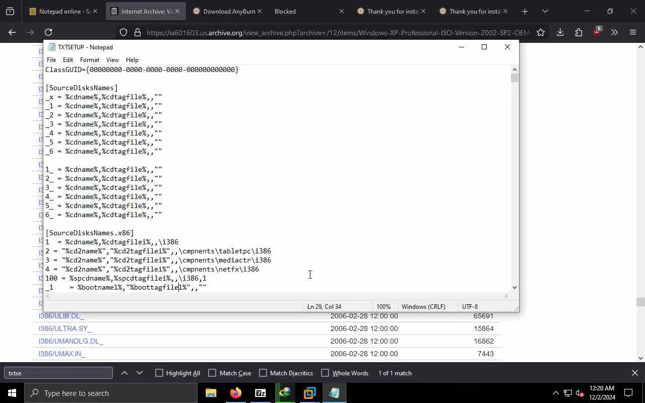645x403 pixels.
Task: Click the ClassGUID line in Notepad
Action: point(142,70)
